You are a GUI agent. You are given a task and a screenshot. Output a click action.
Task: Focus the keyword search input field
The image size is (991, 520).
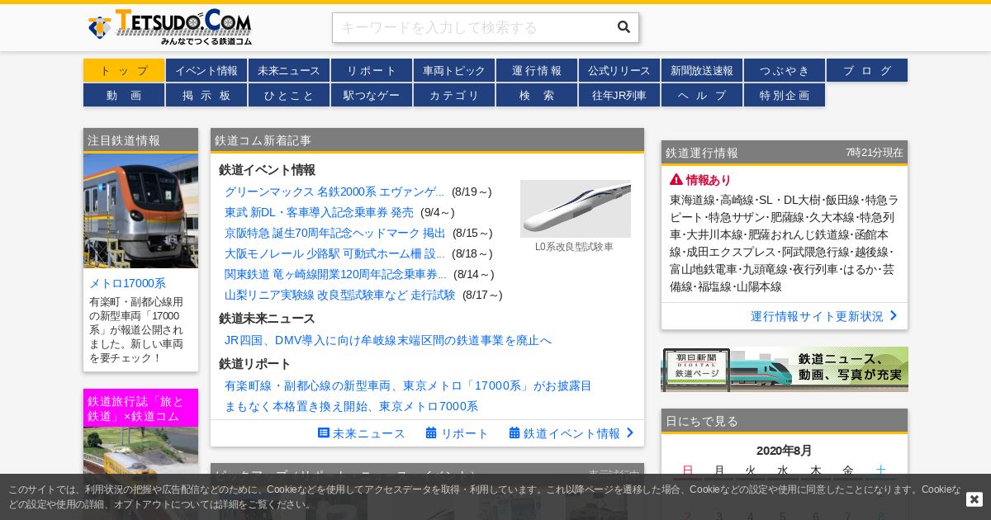pos(474,27)
